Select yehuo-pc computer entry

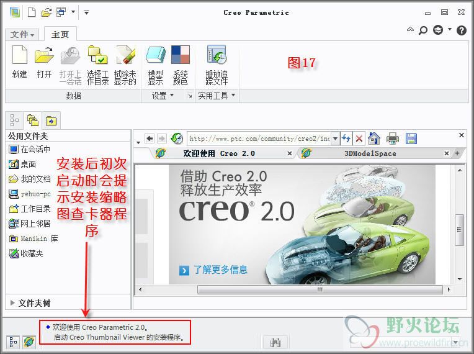click(29, 194)
